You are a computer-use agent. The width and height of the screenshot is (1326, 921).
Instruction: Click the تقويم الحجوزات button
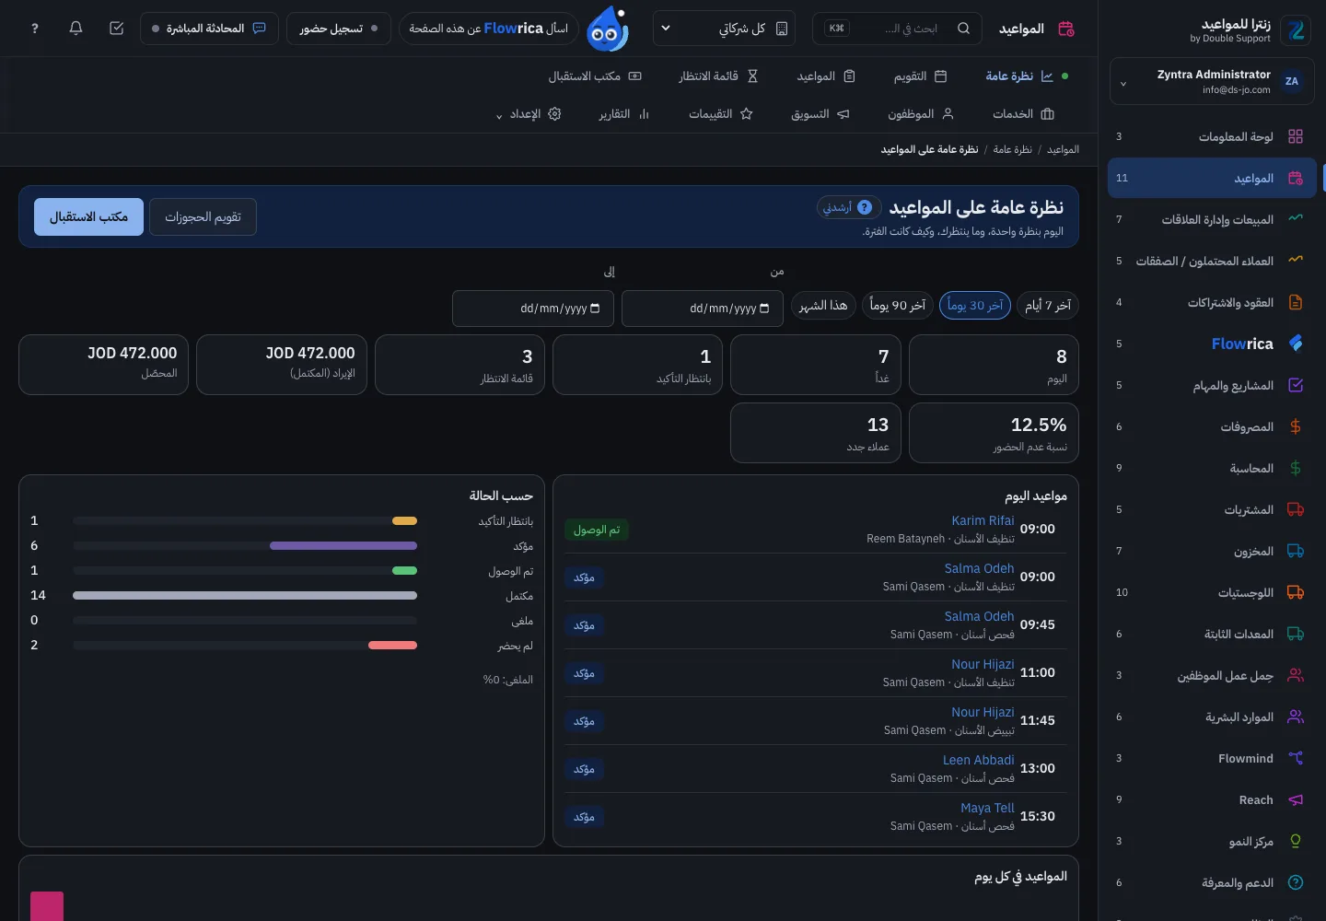click(x=203, y=216)
